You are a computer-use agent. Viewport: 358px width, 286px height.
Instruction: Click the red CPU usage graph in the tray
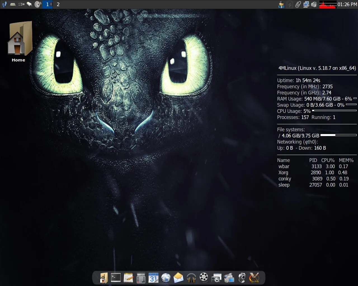(x=327, y=4)
